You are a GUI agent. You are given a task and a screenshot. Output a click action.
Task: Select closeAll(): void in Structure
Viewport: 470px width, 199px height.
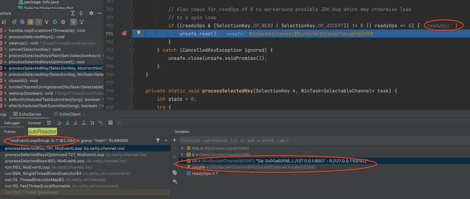[23, 81]
